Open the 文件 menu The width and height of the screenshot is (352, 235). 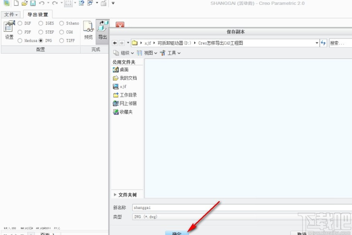(11, 14)
